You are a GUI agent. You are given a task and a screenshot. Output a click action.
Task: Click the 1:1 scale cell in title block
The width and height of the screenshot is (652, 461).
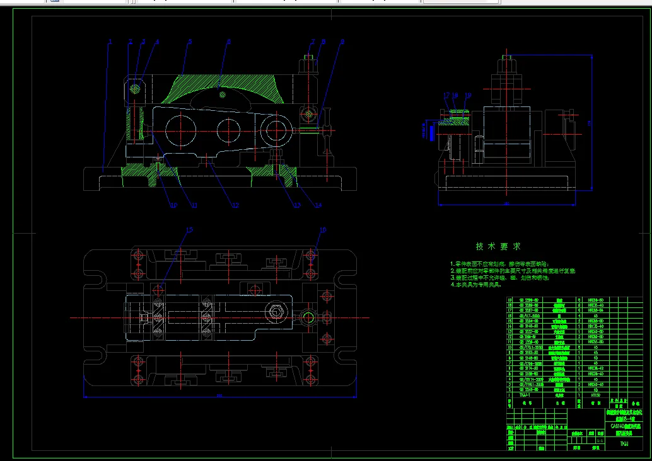pyautogui.click(x=600, y=440)
